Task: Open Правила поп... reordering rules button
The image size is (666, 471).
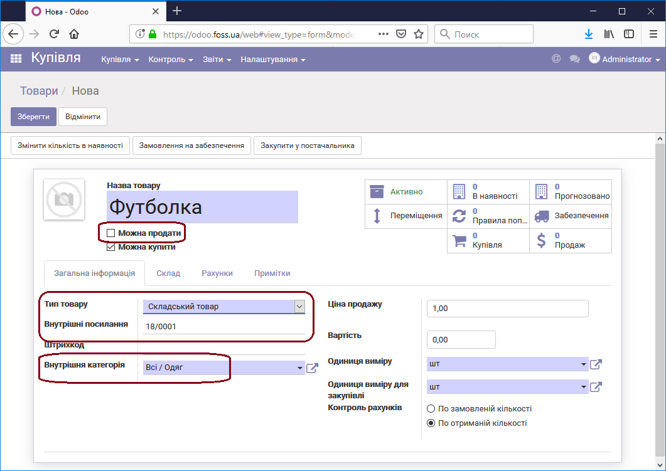Action: tap(488, 216)
